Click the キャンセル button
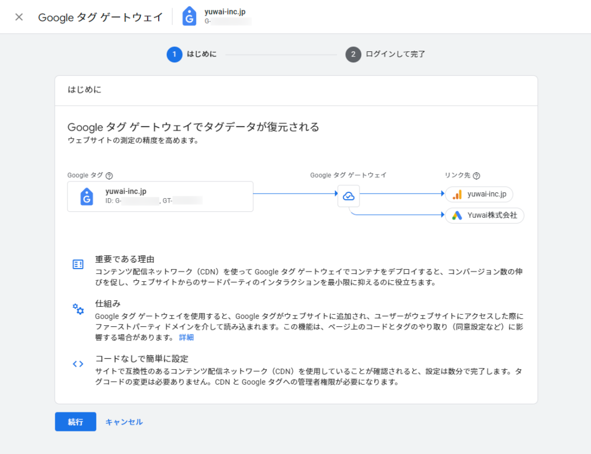The image size is (591, 454). pos(124,422)
